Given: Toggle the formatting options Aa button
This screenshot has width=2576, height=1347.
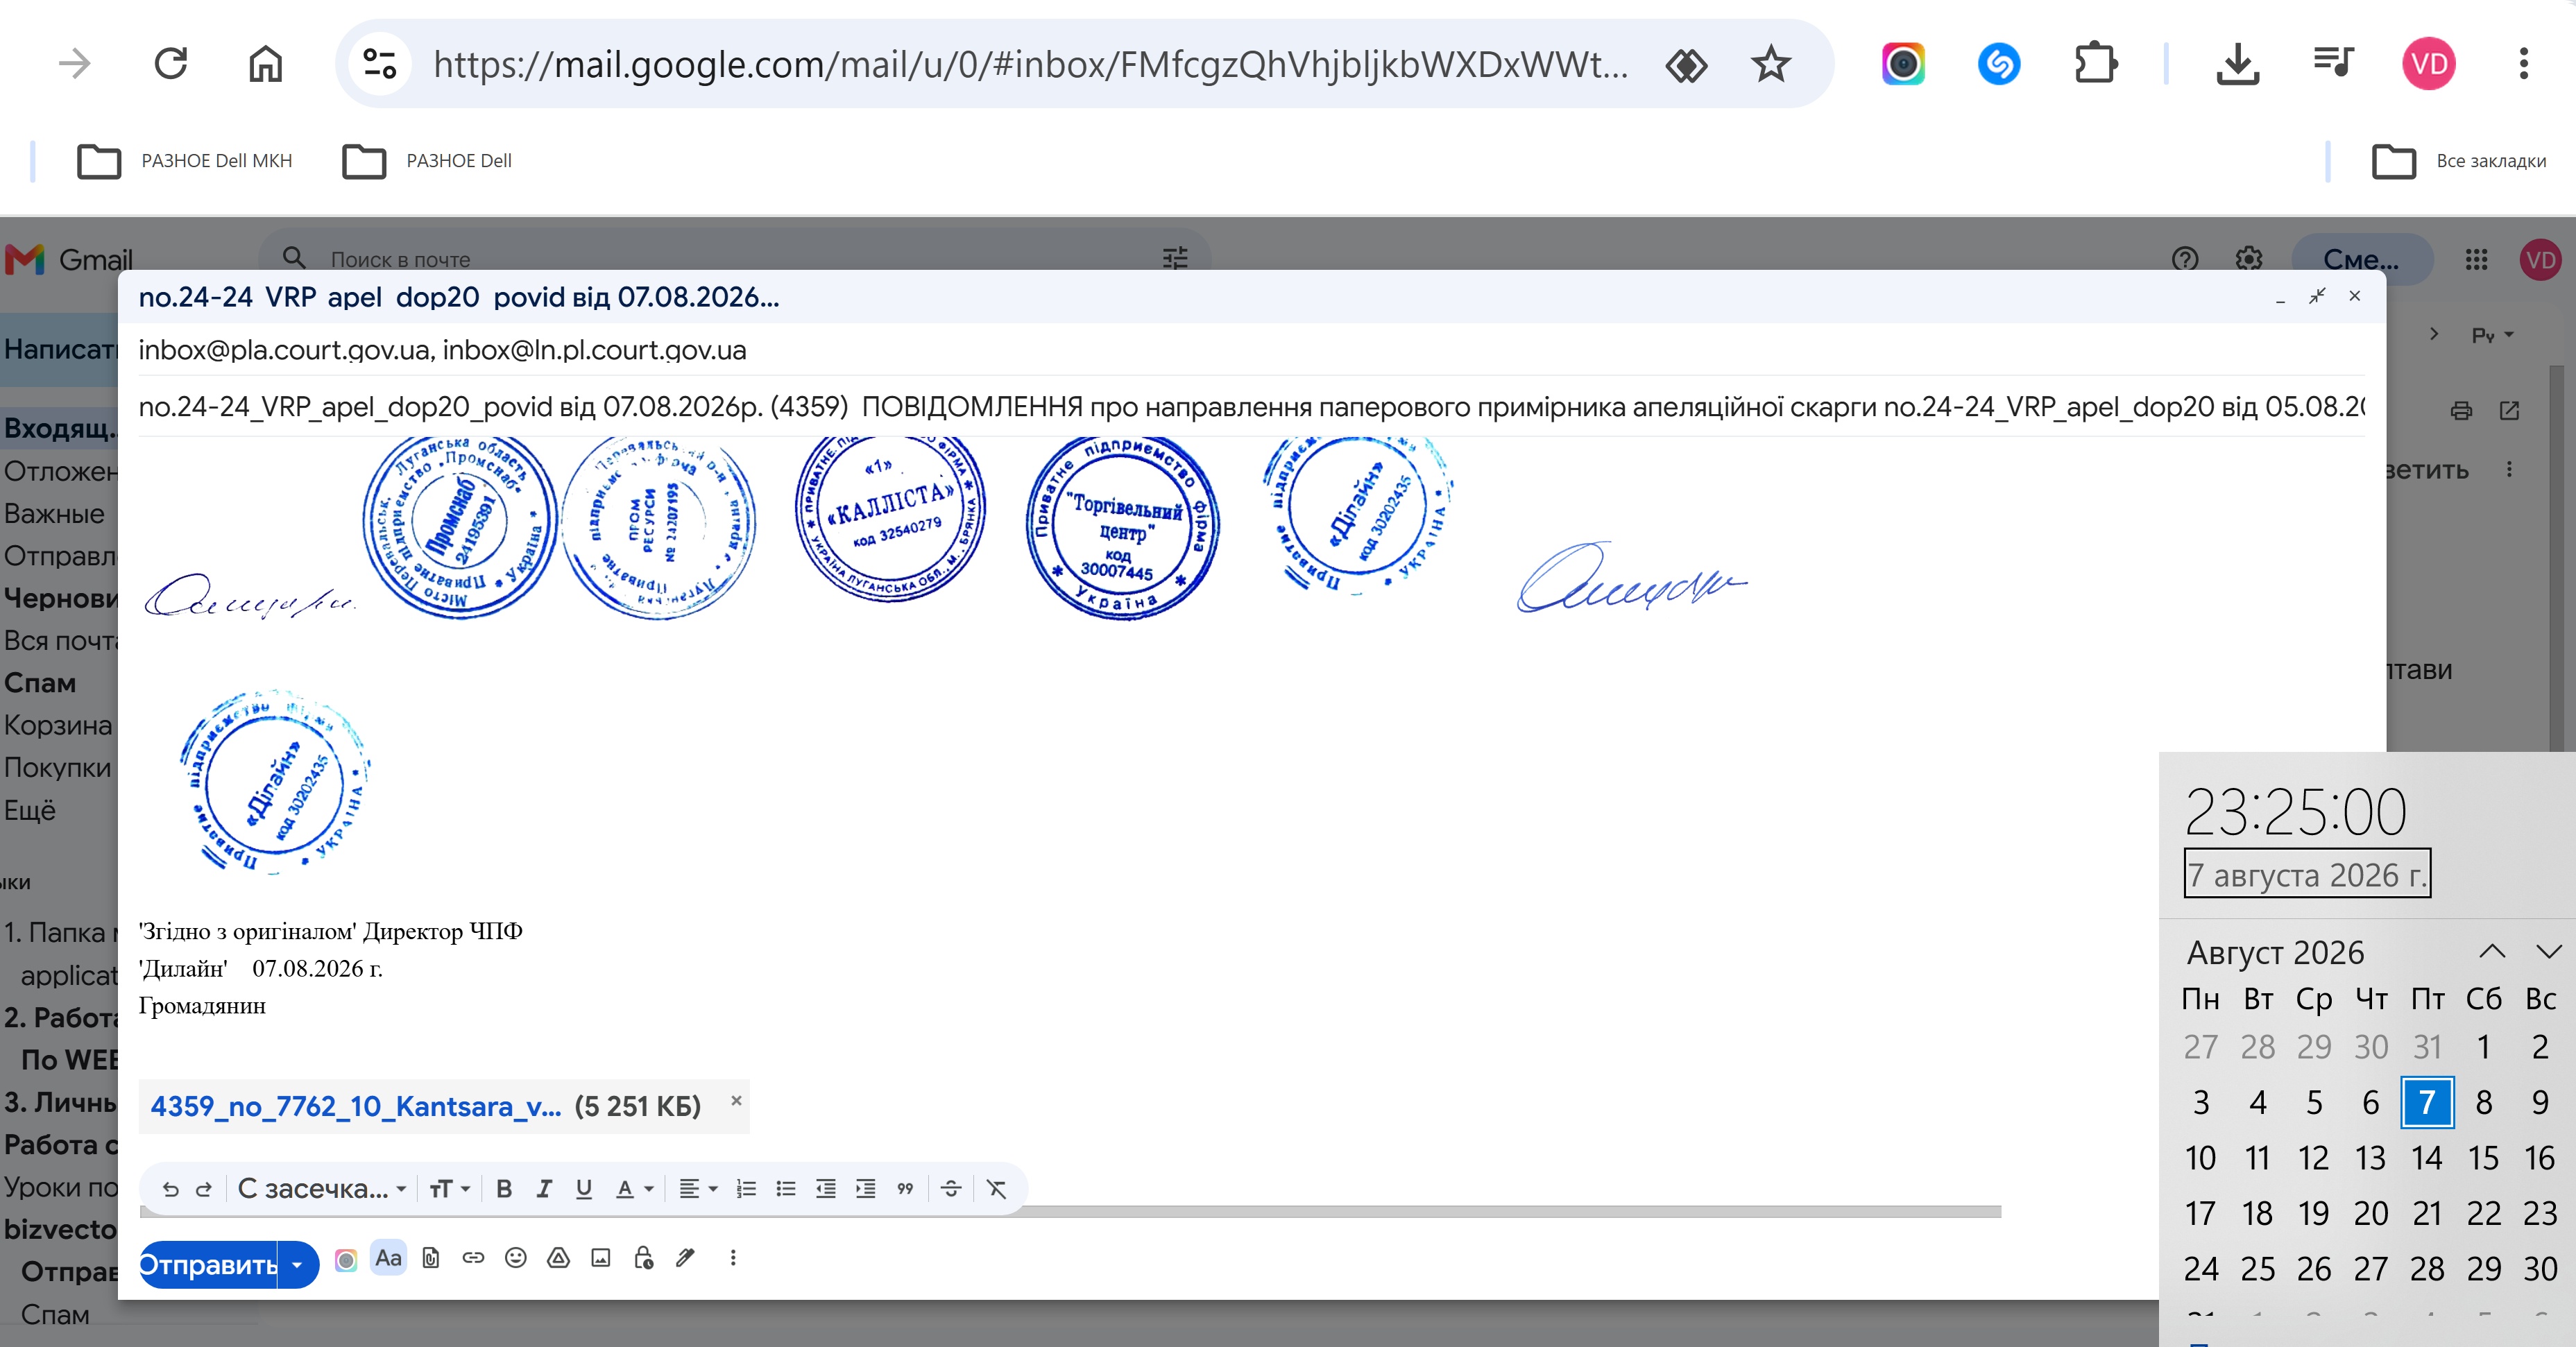Looking at the screenshot, I should tap(388, 1258).
